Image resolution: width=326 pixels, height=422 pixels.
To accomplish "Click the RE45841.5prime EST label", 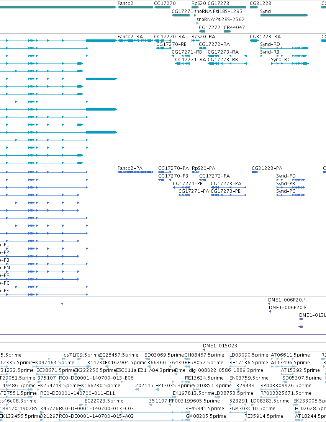I will 205,409.
